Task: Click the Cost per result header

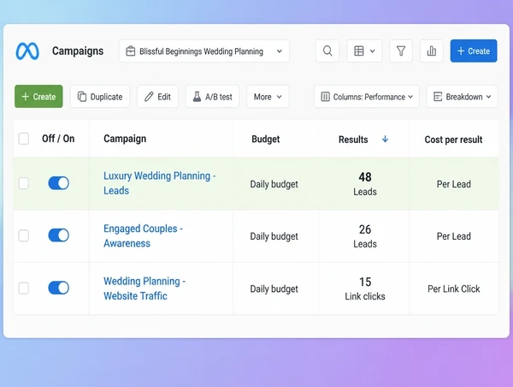Action: point(453,140)
